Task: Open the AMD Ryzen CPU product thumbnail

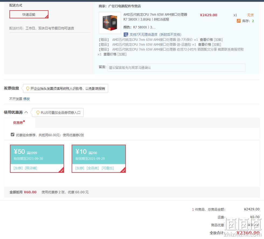Action: 110,23
